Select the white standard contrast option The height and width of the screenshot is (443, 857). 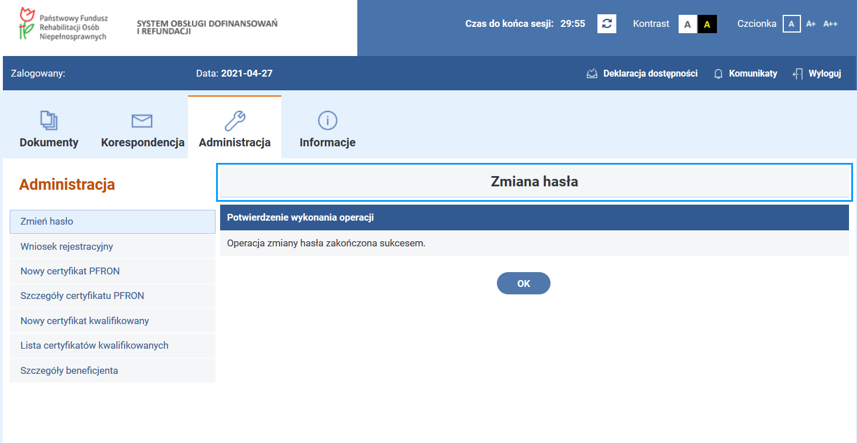coord(688,24)
